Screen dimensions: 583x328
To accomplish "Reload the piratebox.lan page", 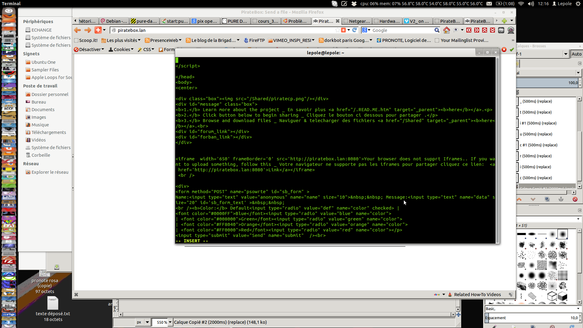I will [x=354, y=30].
